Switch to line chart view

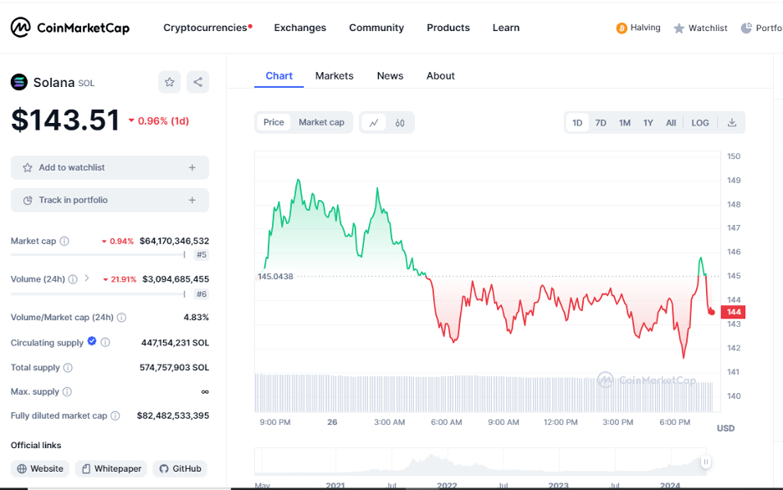click(x=374, y=123)
